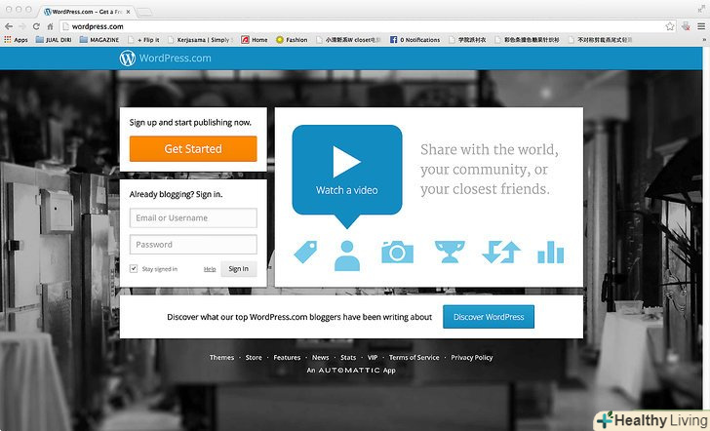Click the browser home icon
The height and width of the screenshot is (431, 710).
point(51,26)
